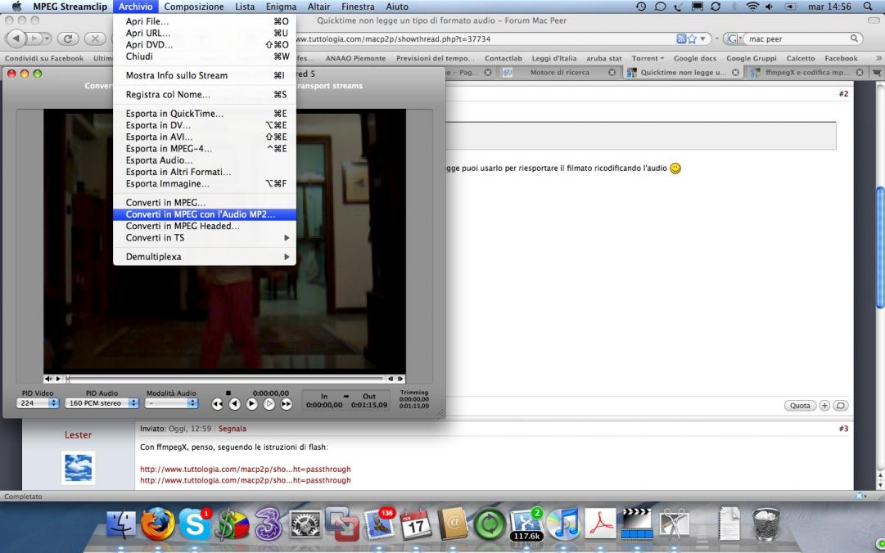
Task: Click search magnifier in Firefox search box
Action: click(855, 38)
